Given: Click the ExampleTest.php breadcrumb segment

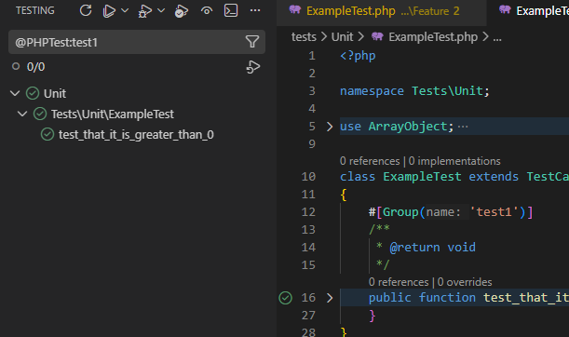Looking at the screenshot, I should coord(433,36).
